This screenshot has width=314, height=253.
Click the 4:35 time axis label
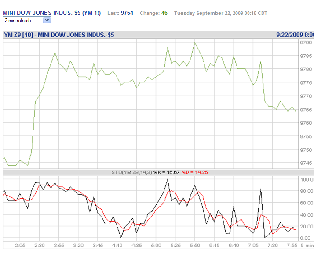click(x=137, y=246)
